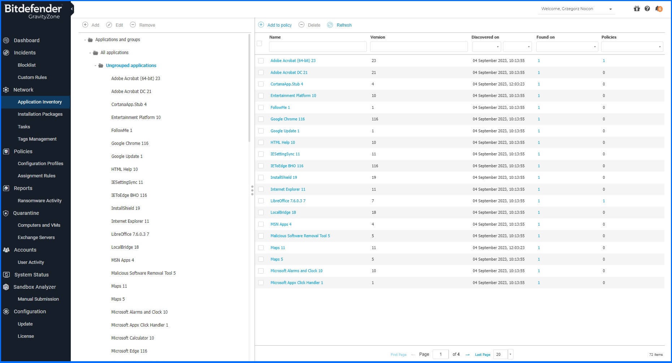Collapse the Applications and groups tree node

point(85,40)
